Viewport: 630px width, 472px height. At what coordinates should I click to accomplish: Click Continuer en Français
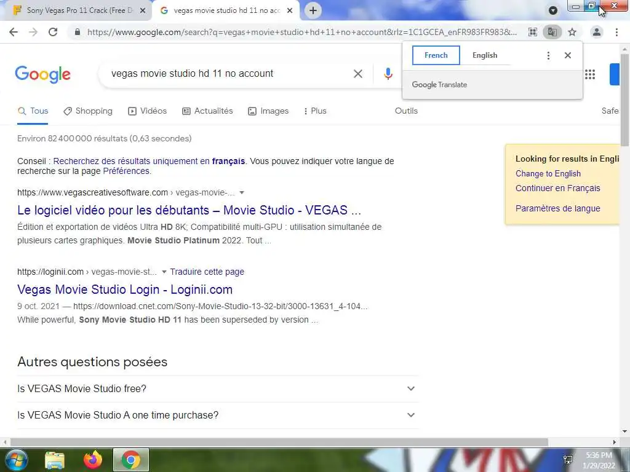[557, 188]
